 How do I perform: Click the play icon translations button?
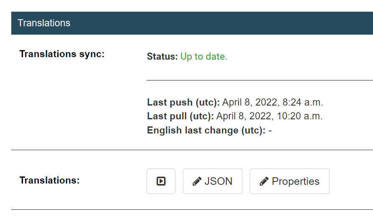pos(161,181)
